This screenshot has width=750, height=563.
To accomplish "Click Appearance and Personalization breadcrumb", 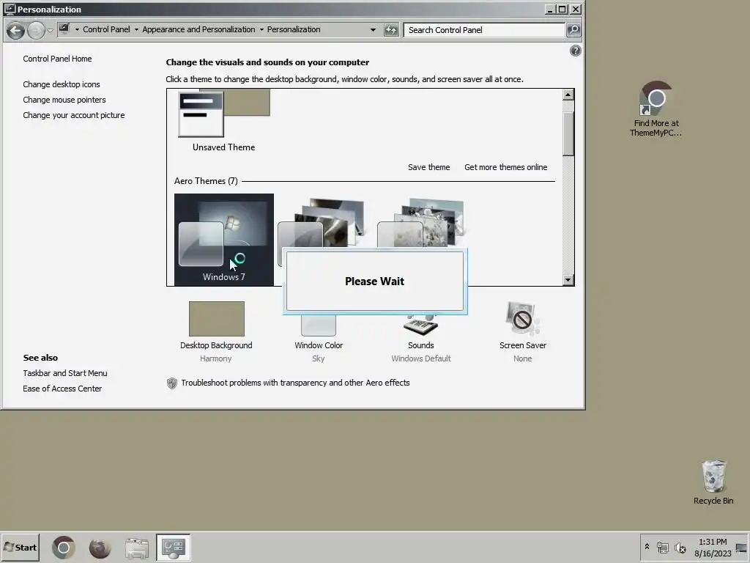I will (x=198, y=29).
